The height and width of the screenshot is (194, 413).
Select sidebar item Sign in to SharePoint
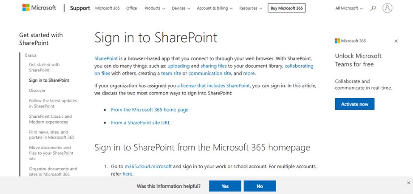click(49, 80)
